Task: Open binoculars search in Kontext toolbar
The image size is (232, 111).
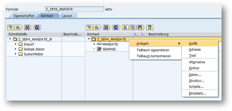Action: click(x=106, y=27)
